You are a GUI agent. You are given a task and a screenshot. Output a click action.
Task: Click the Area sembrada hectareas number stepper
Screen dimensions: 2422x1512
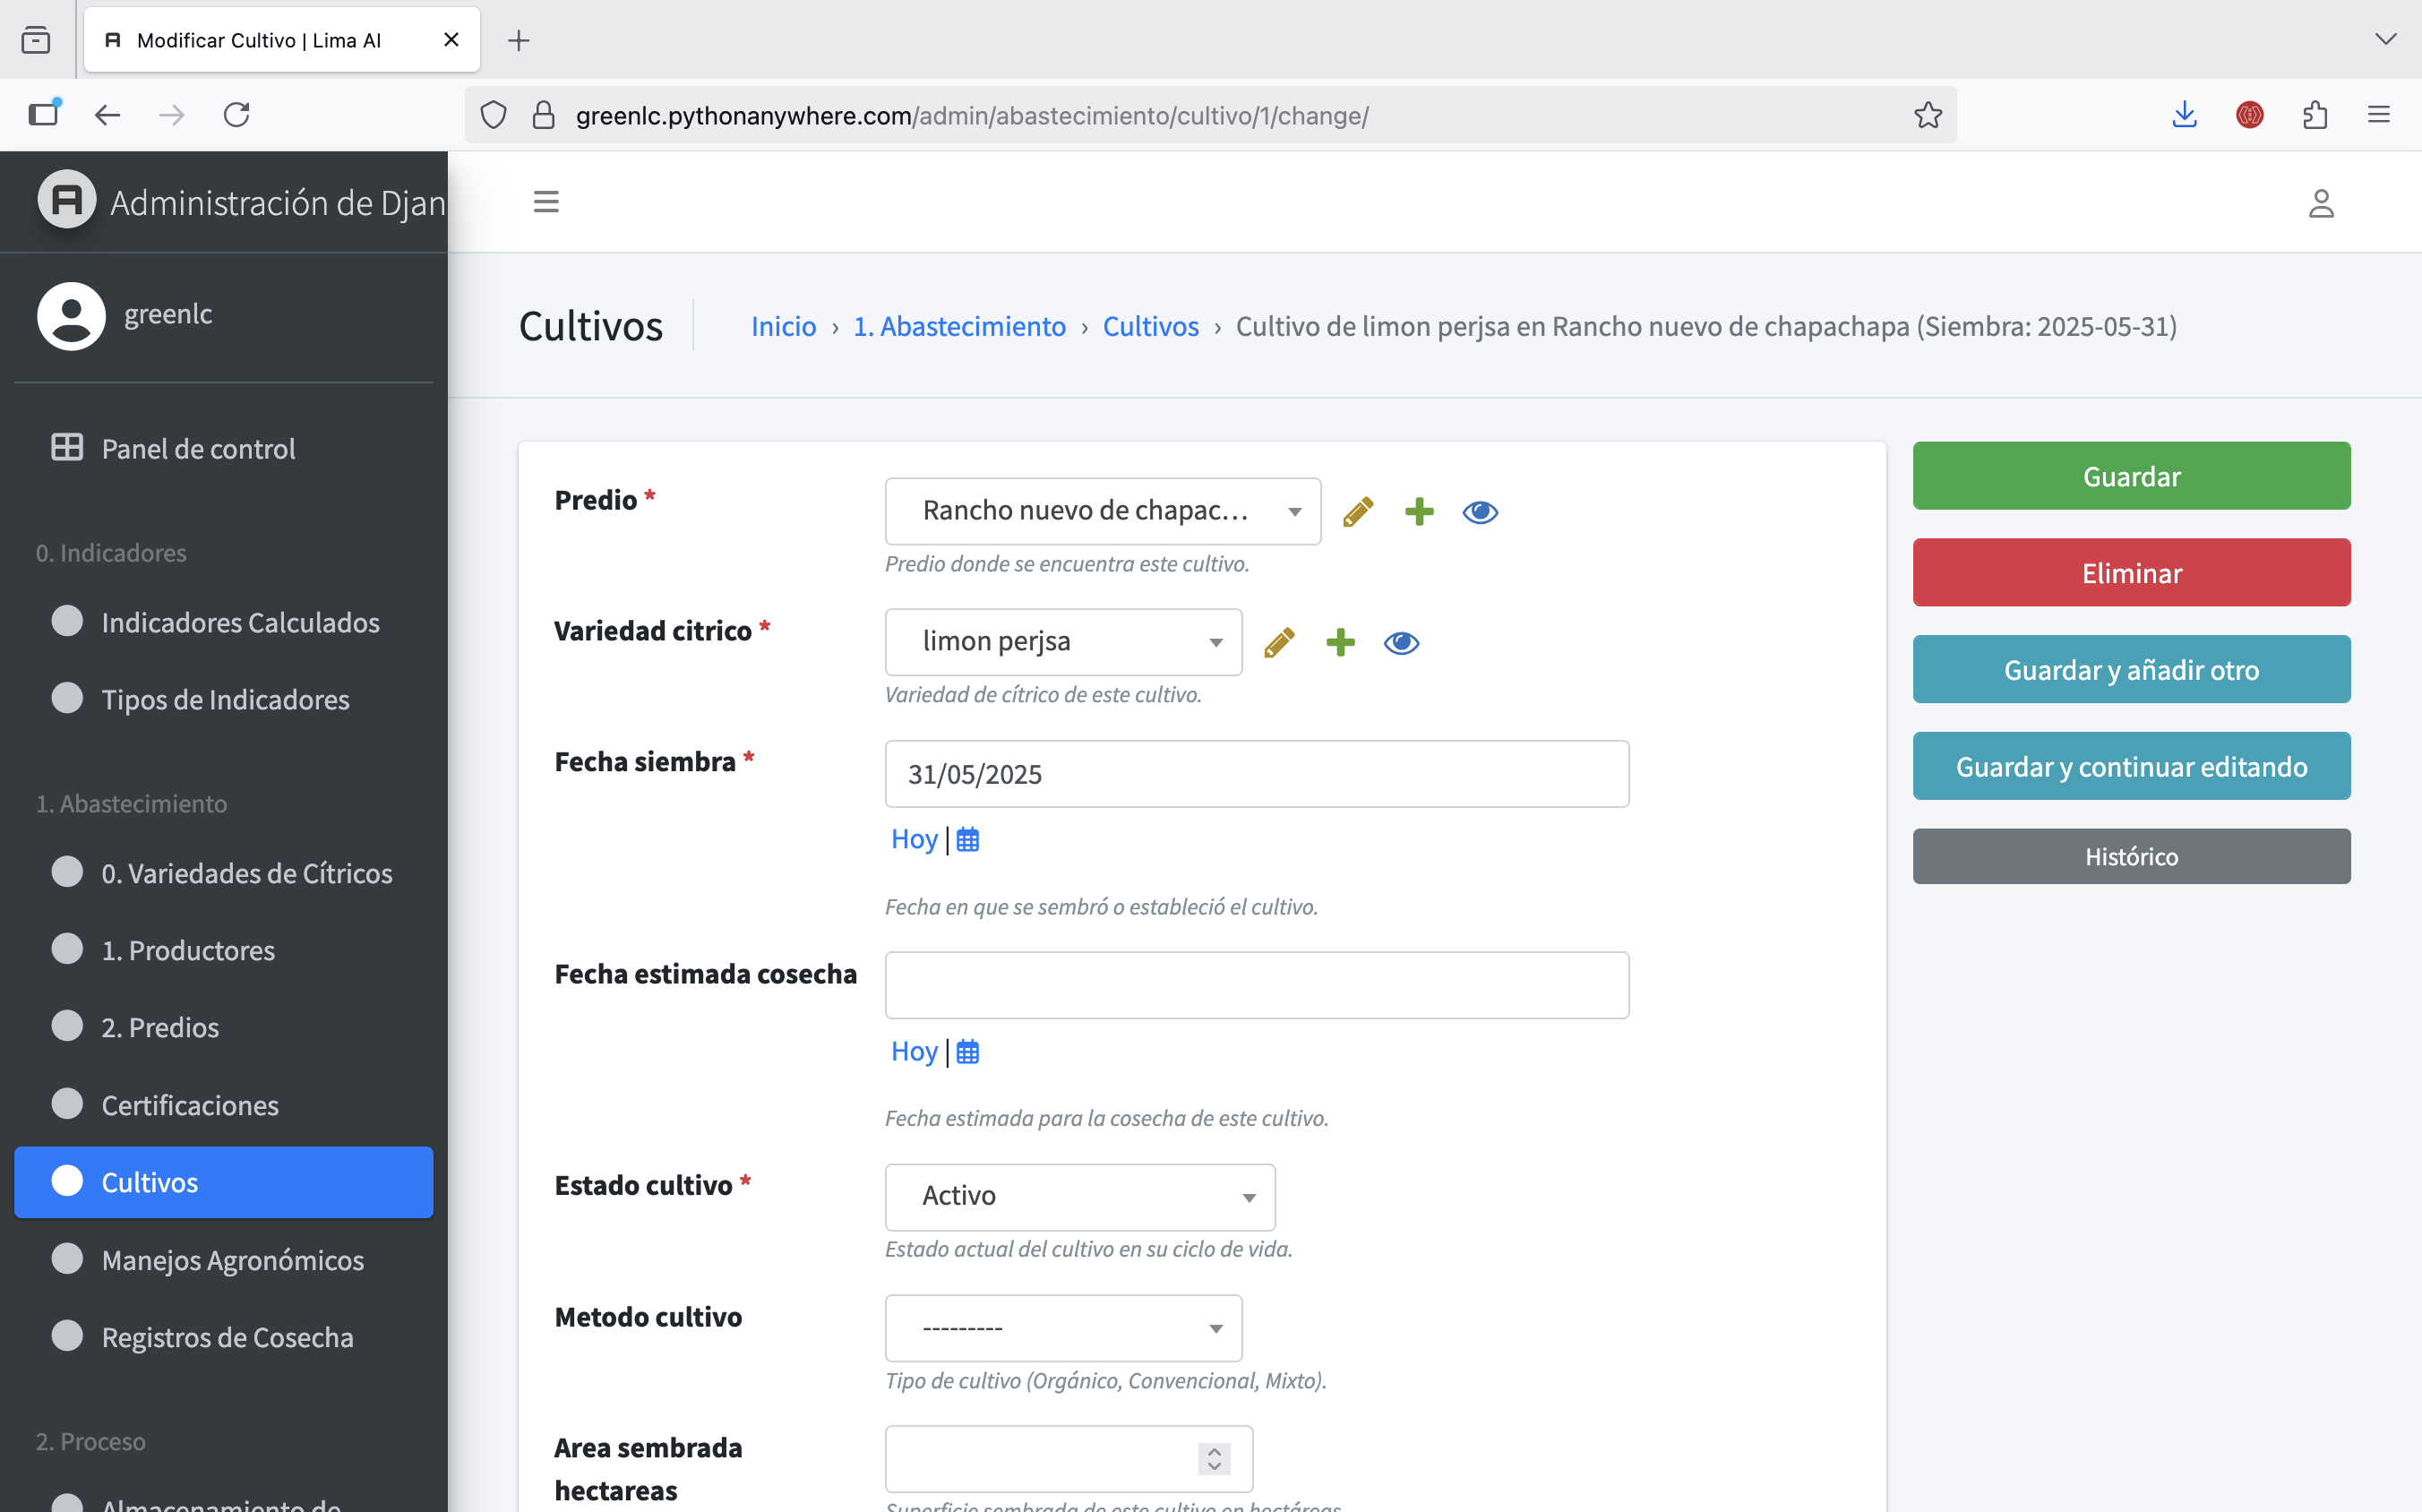click(x=1213, y=1459)
